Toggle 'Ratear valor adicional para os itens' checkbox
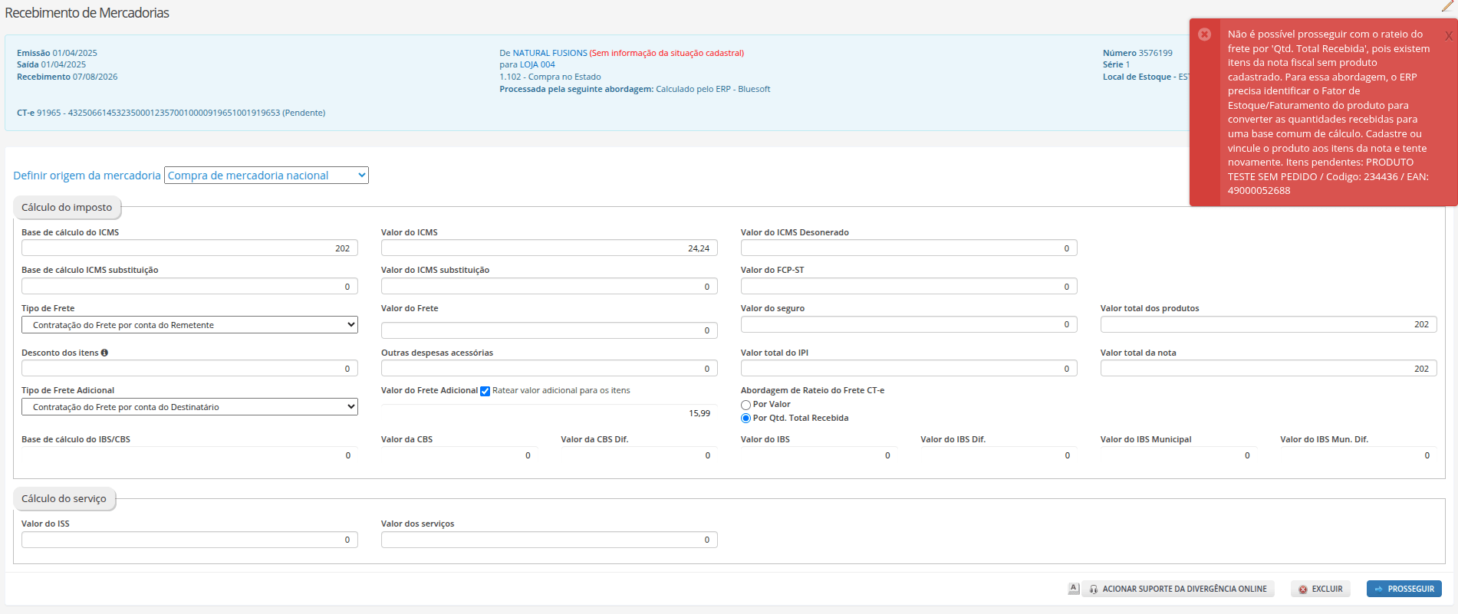The width and height of the screenshot is (1458, 614). click(485, 391)
